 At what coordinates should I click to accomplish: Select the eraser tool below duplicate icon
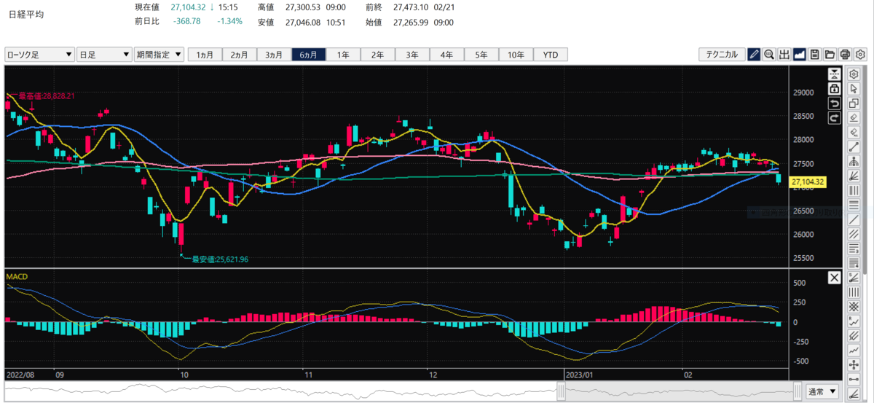pos(854,117)
